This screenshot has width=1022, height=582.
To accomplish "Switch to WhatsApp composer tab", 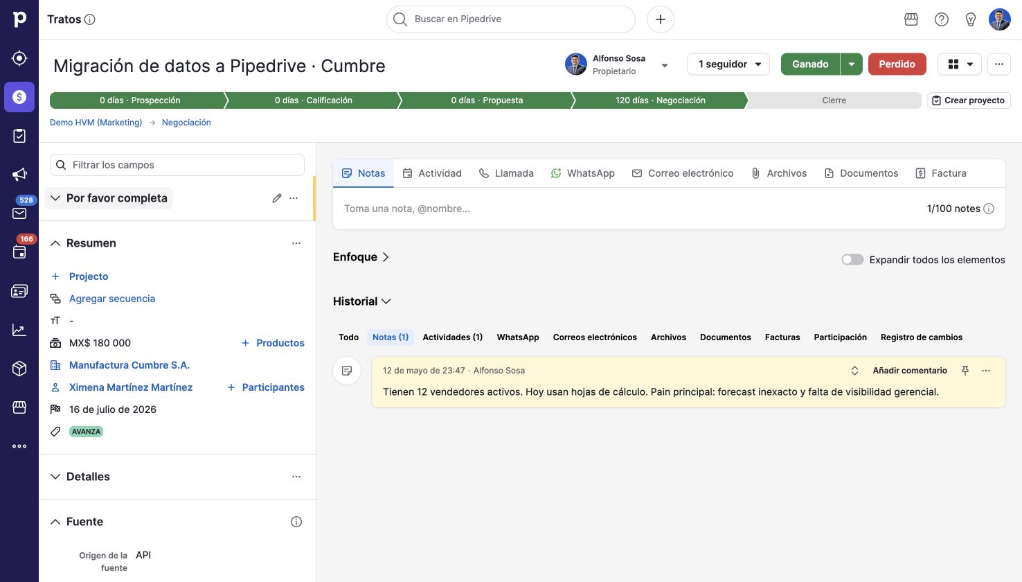I will 583,173.
